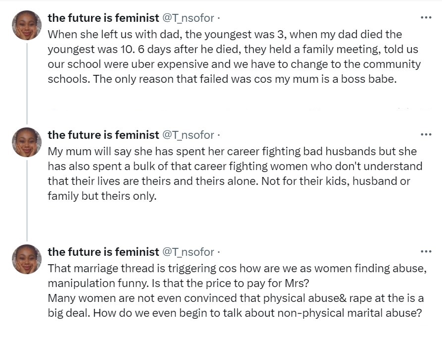
Task: Click the thread line below the second avatar
Action: click(27, 198)
